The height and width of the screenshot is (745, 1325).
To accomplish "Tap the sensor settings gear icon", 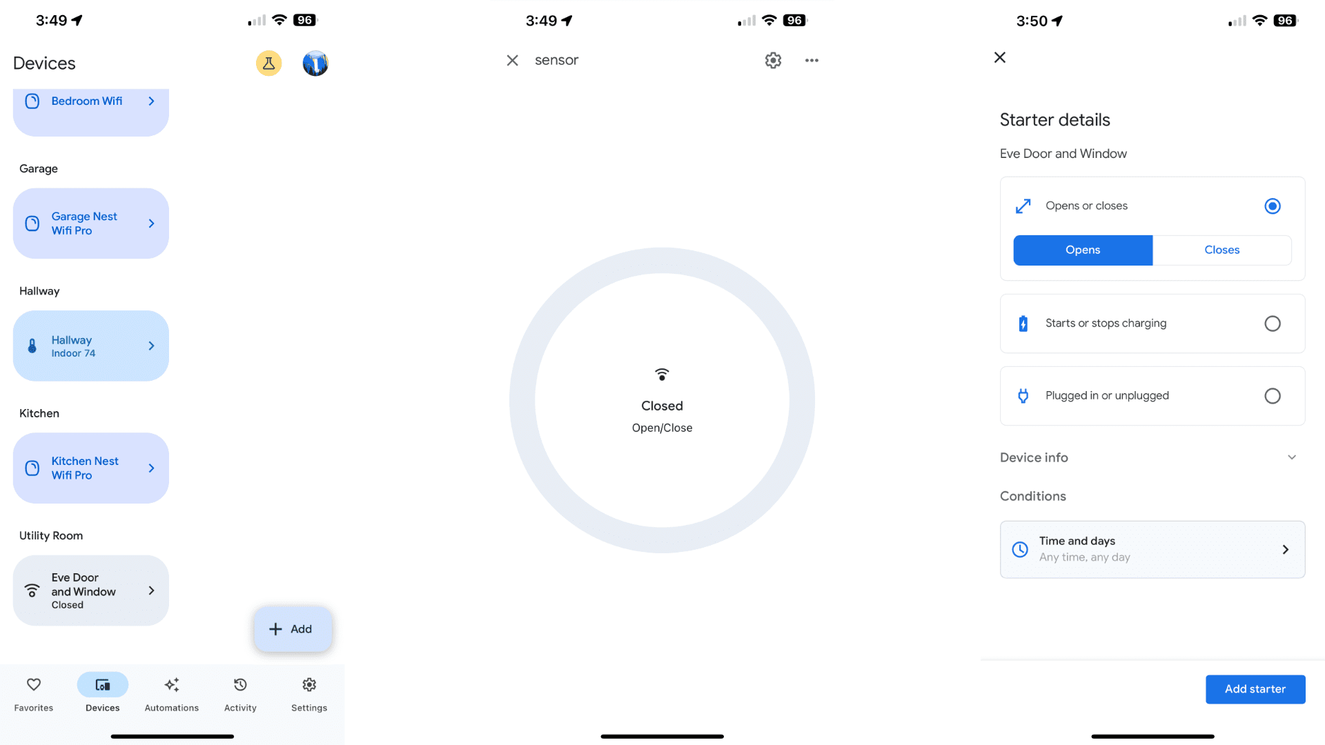I will [x=773, y=60].
